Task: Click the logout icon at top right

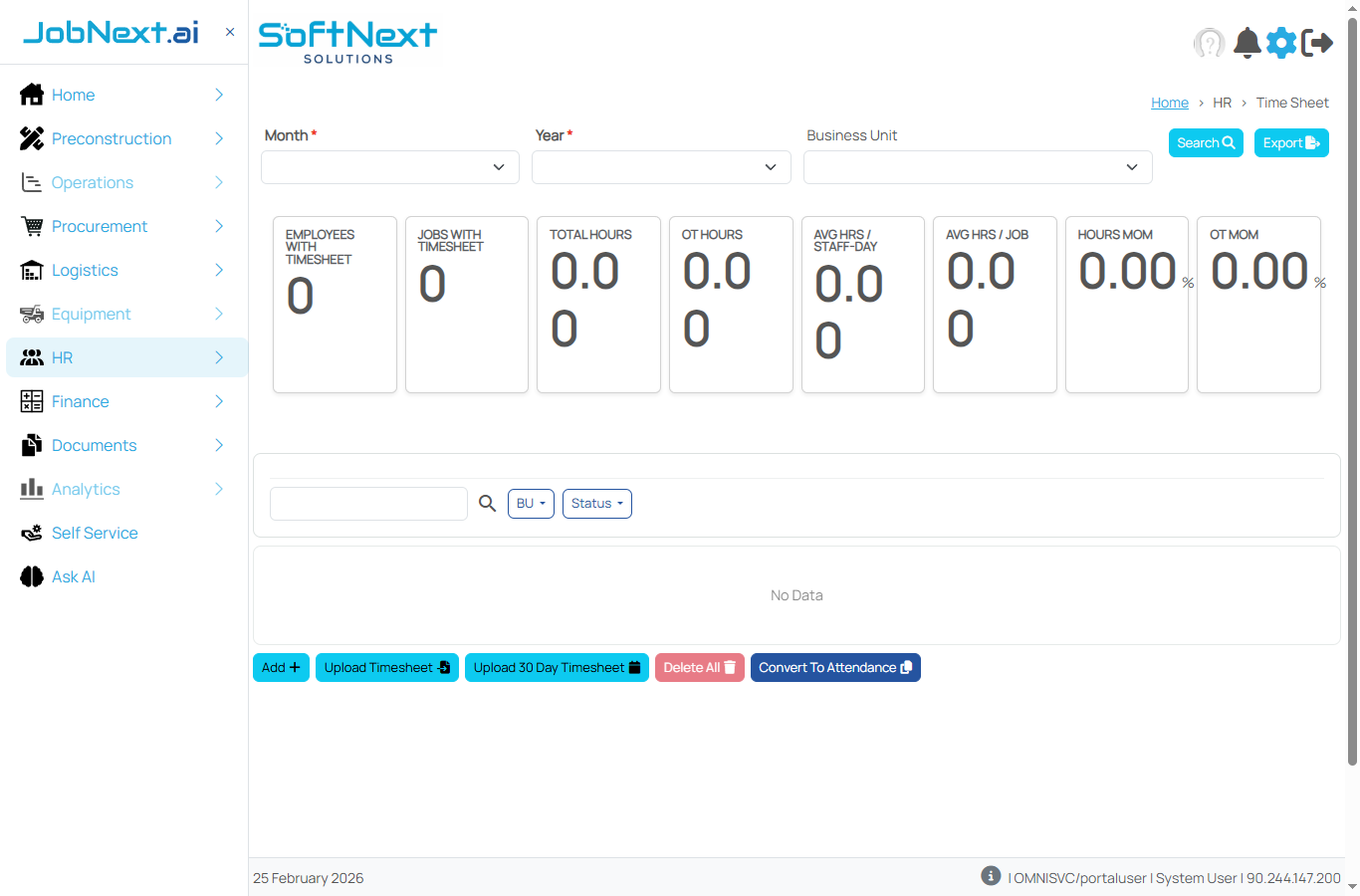Action: (x=1318, y=43)
